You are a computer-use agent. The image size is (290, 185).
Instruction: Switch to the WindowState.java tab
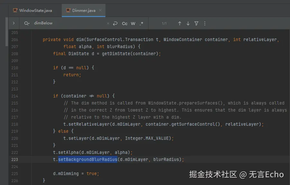(35, 10)
